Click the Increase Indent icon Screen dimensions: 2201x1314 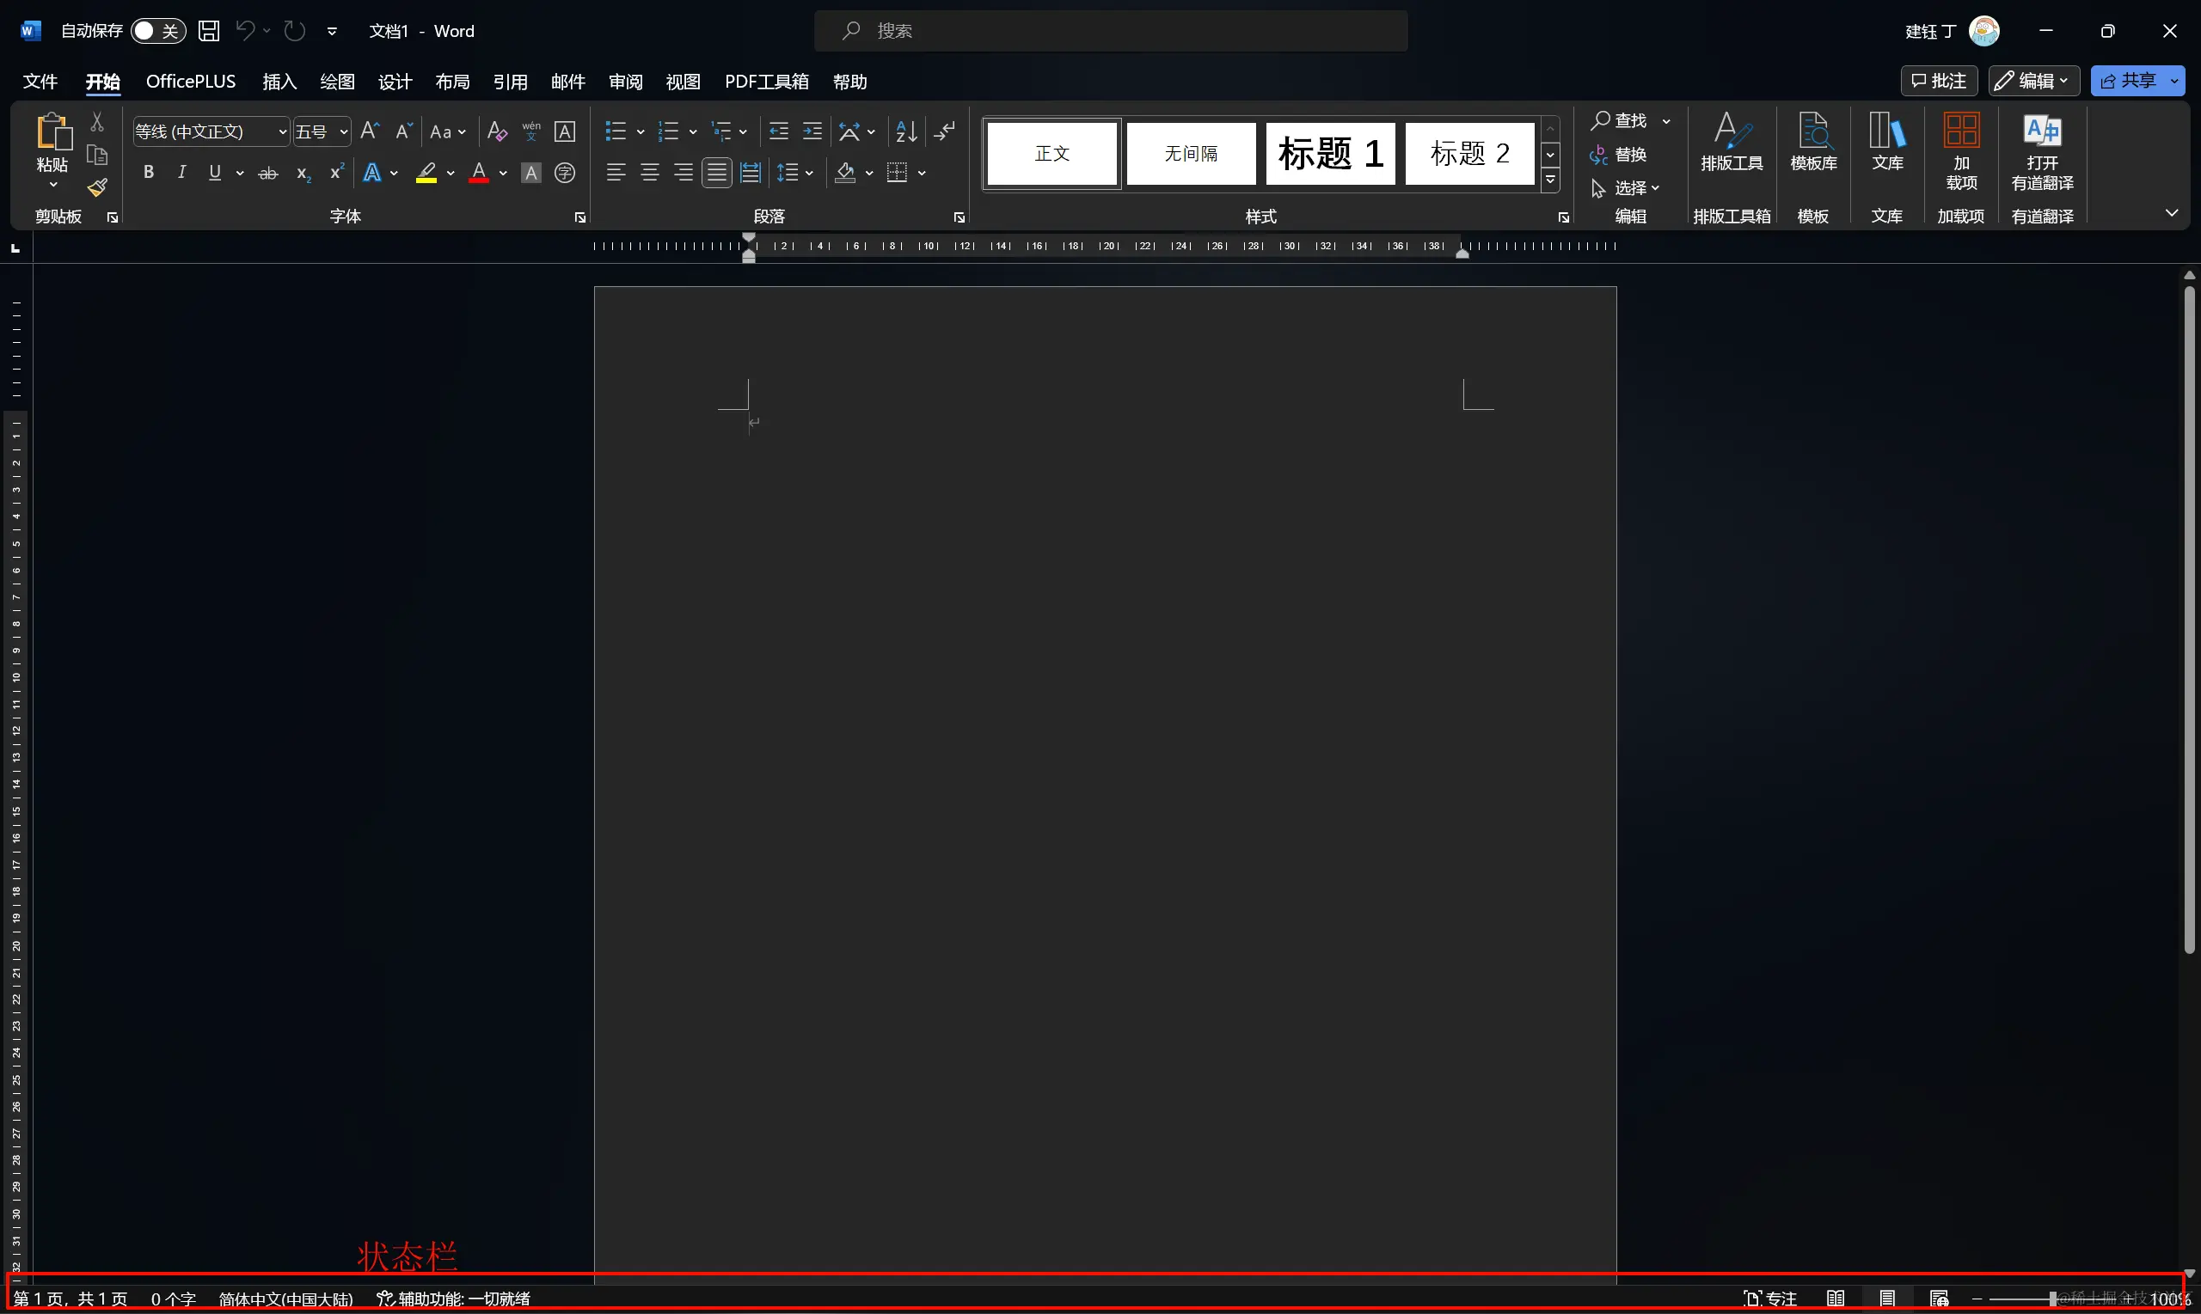click(x=812, y=132)
